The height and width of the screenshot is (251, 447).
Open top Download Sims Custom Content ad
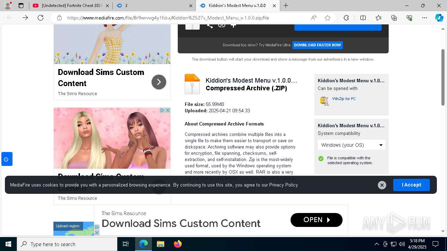pos(101,78)
